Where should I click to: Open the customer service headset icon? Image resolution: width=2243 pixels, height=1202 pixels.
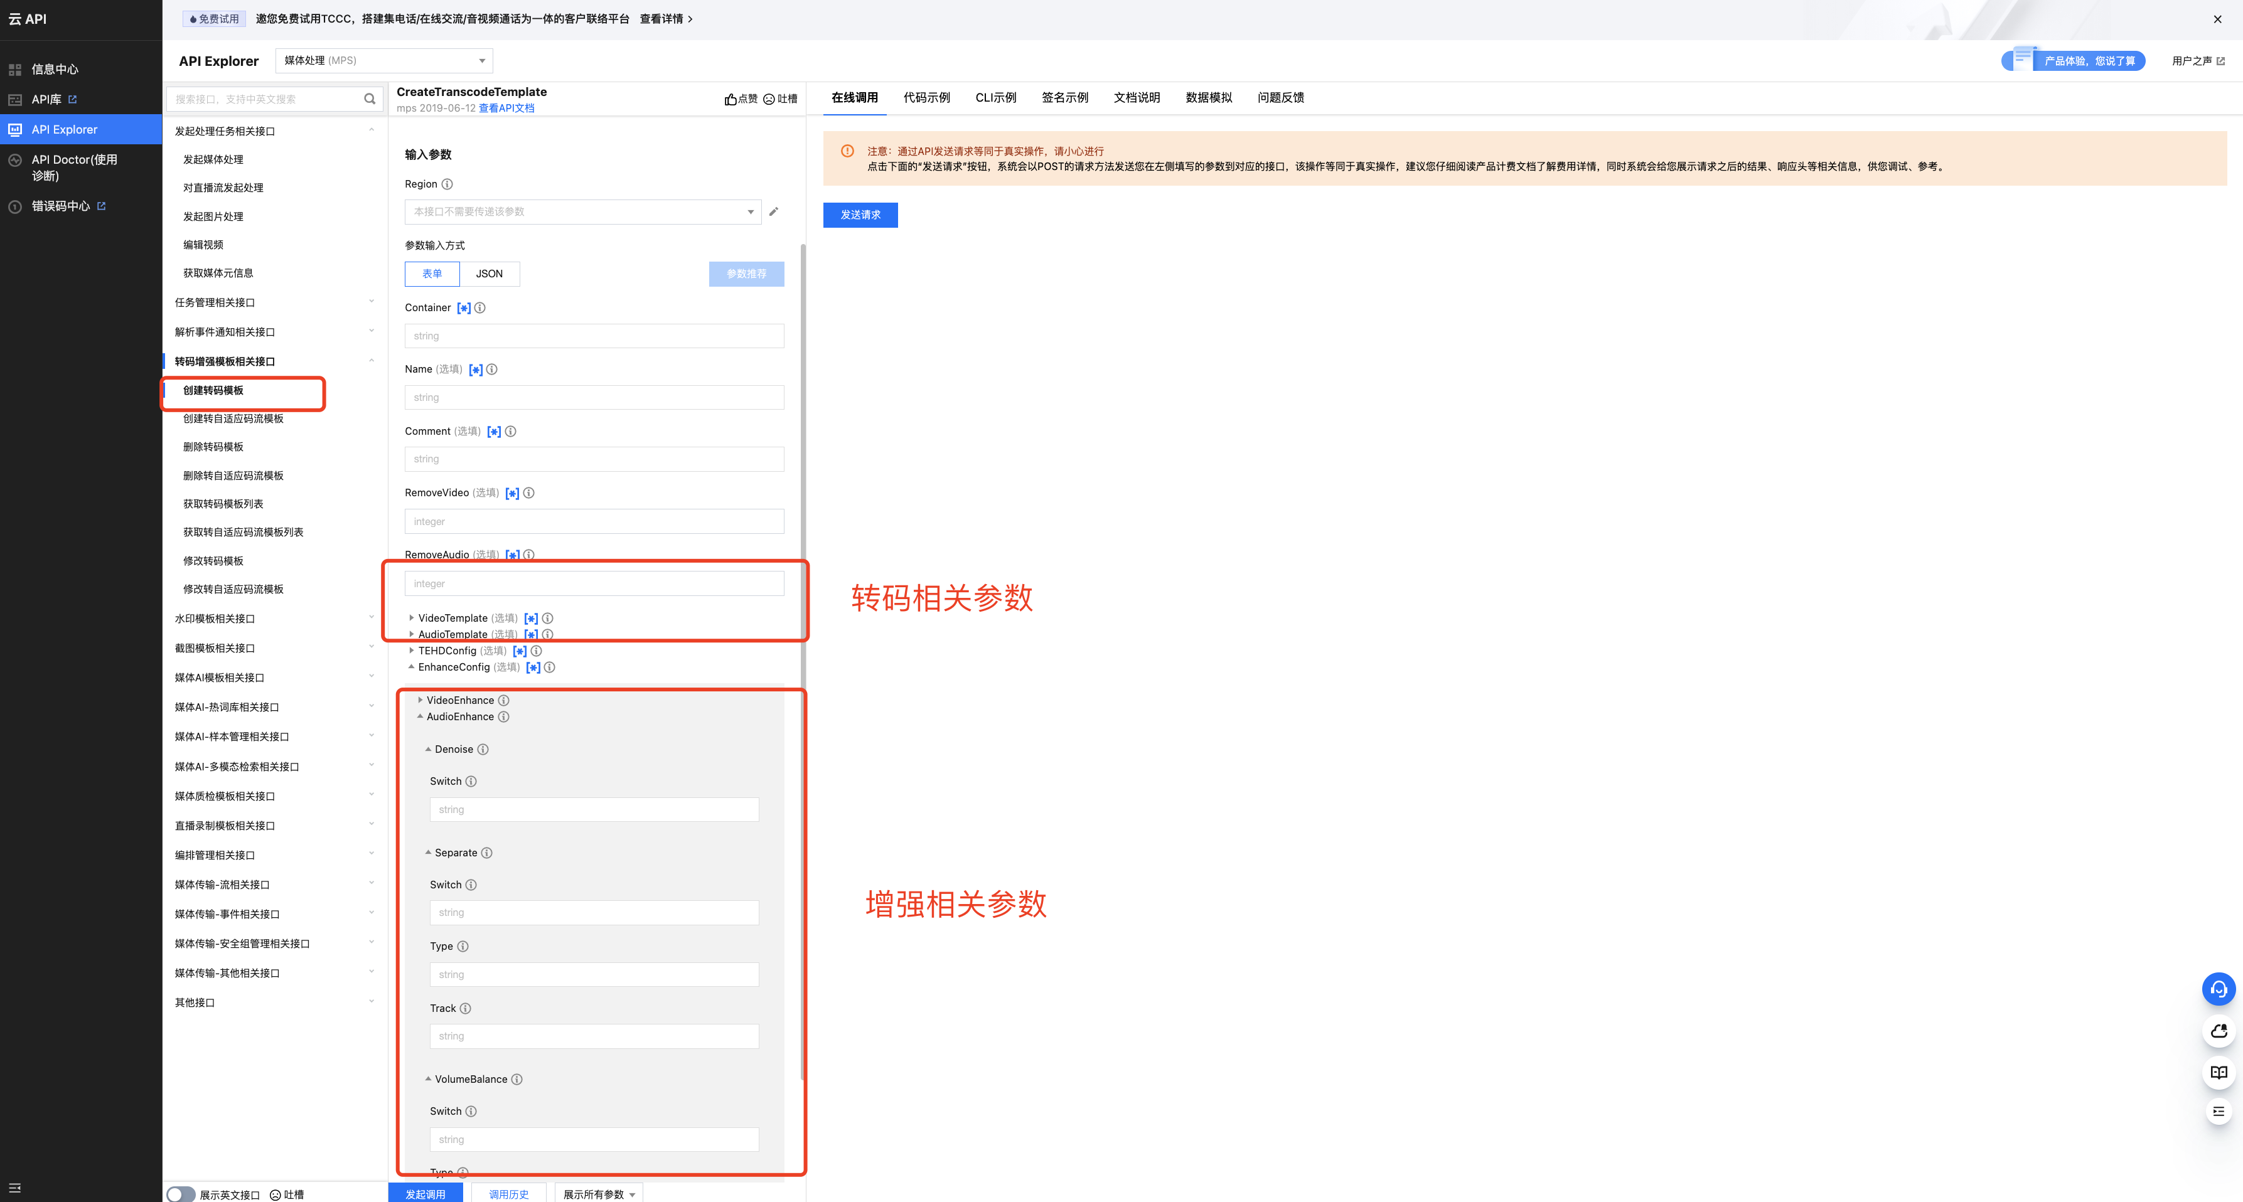[x=2218, y=989]
